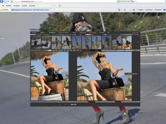Screen dimensions: 166x124
Task: Select the Abbigliamento Barbara Bono tab
Action: click(31, 10)
